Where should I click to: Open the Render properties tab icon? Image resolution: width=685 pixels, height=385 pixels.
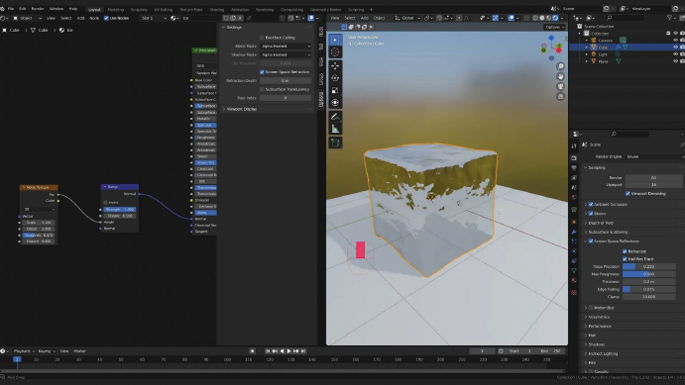574,157
